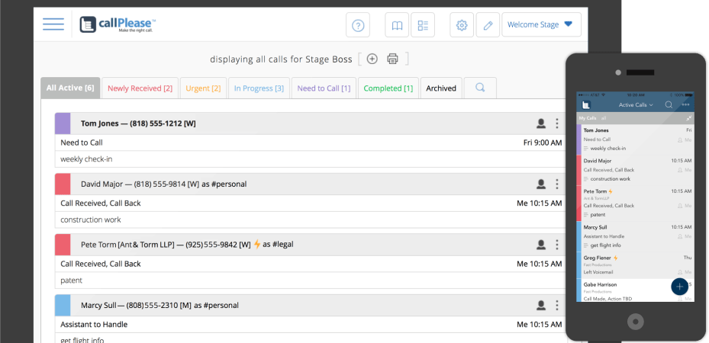Select the Urgent tab
The image size is (709, 343).
click(x=204, y=88)
